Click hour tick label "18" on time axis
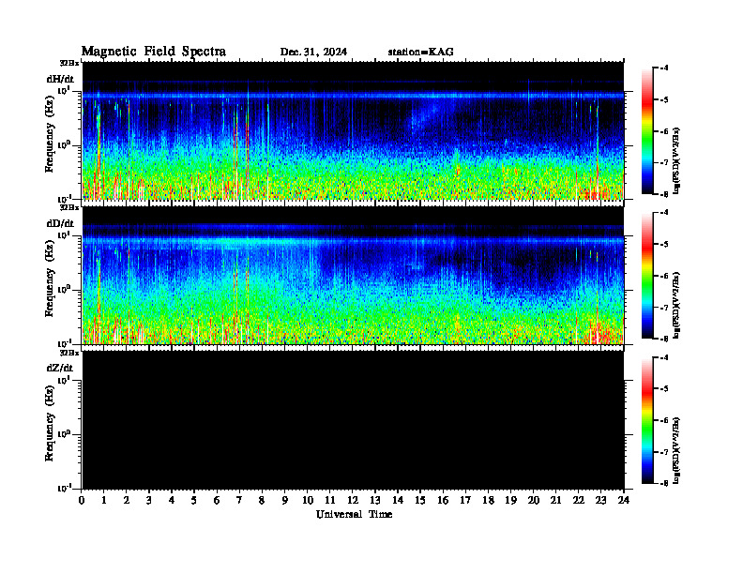 tap(488, 500)
